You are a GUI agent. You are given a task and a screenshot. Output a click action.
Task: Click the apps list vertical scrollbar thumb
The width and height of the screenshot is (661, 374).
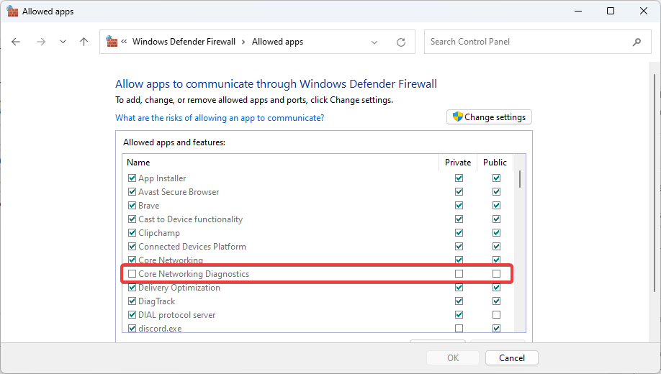tap(520, 179)
